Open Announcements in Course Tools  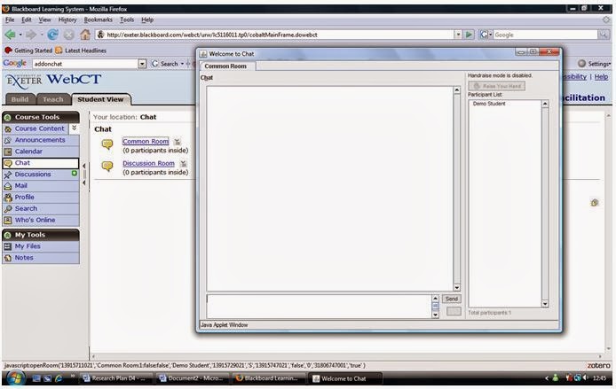click(40, 140)
